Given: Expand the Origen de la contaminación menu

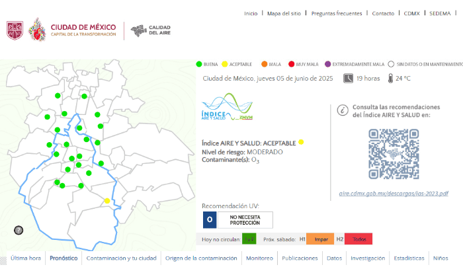Looking at the screenshot, I should [201, 258].
